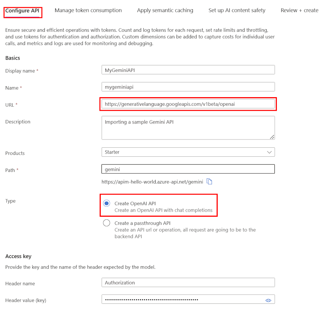Enable the Create OpenAI API radio button
The image size is (326, 311).
click(x=107, y=203)
